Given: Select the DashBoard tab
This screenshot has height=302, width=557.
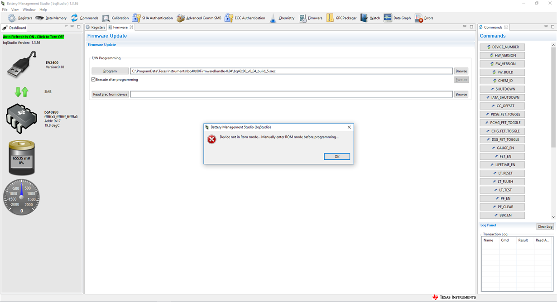Looking at the screenshot, I should pyautogui.click(x=15, y=28).
